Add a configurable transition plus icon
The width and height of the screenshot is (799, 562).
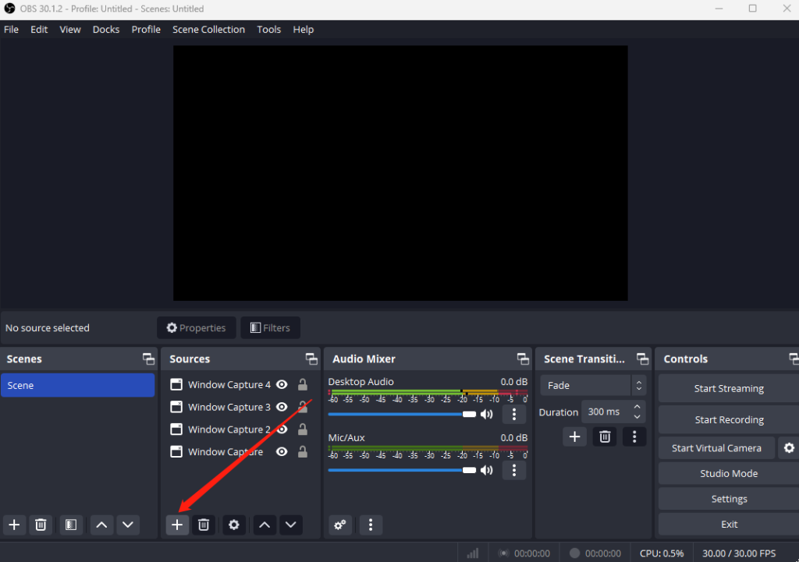coord(574,437)
